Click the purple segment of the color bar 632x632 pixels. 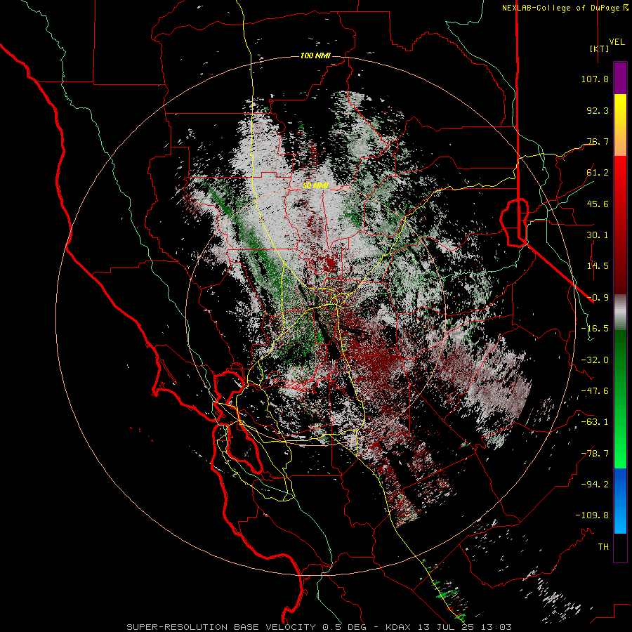[620, 78]
